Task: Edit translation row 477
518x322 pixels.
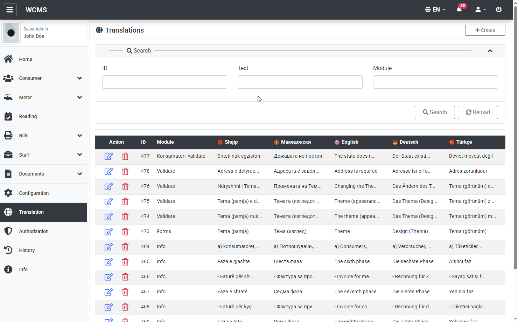Action: point(109,156)
